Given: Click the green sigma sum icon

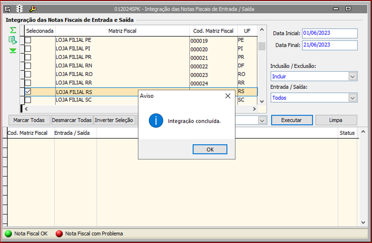Looking at the screenshot, I should (x=13, y=30).
